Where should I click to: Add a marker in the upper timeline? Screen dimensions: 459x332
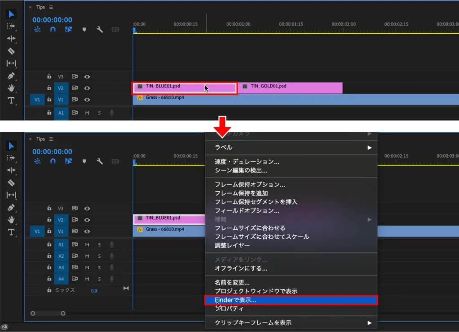click(84, 30)
